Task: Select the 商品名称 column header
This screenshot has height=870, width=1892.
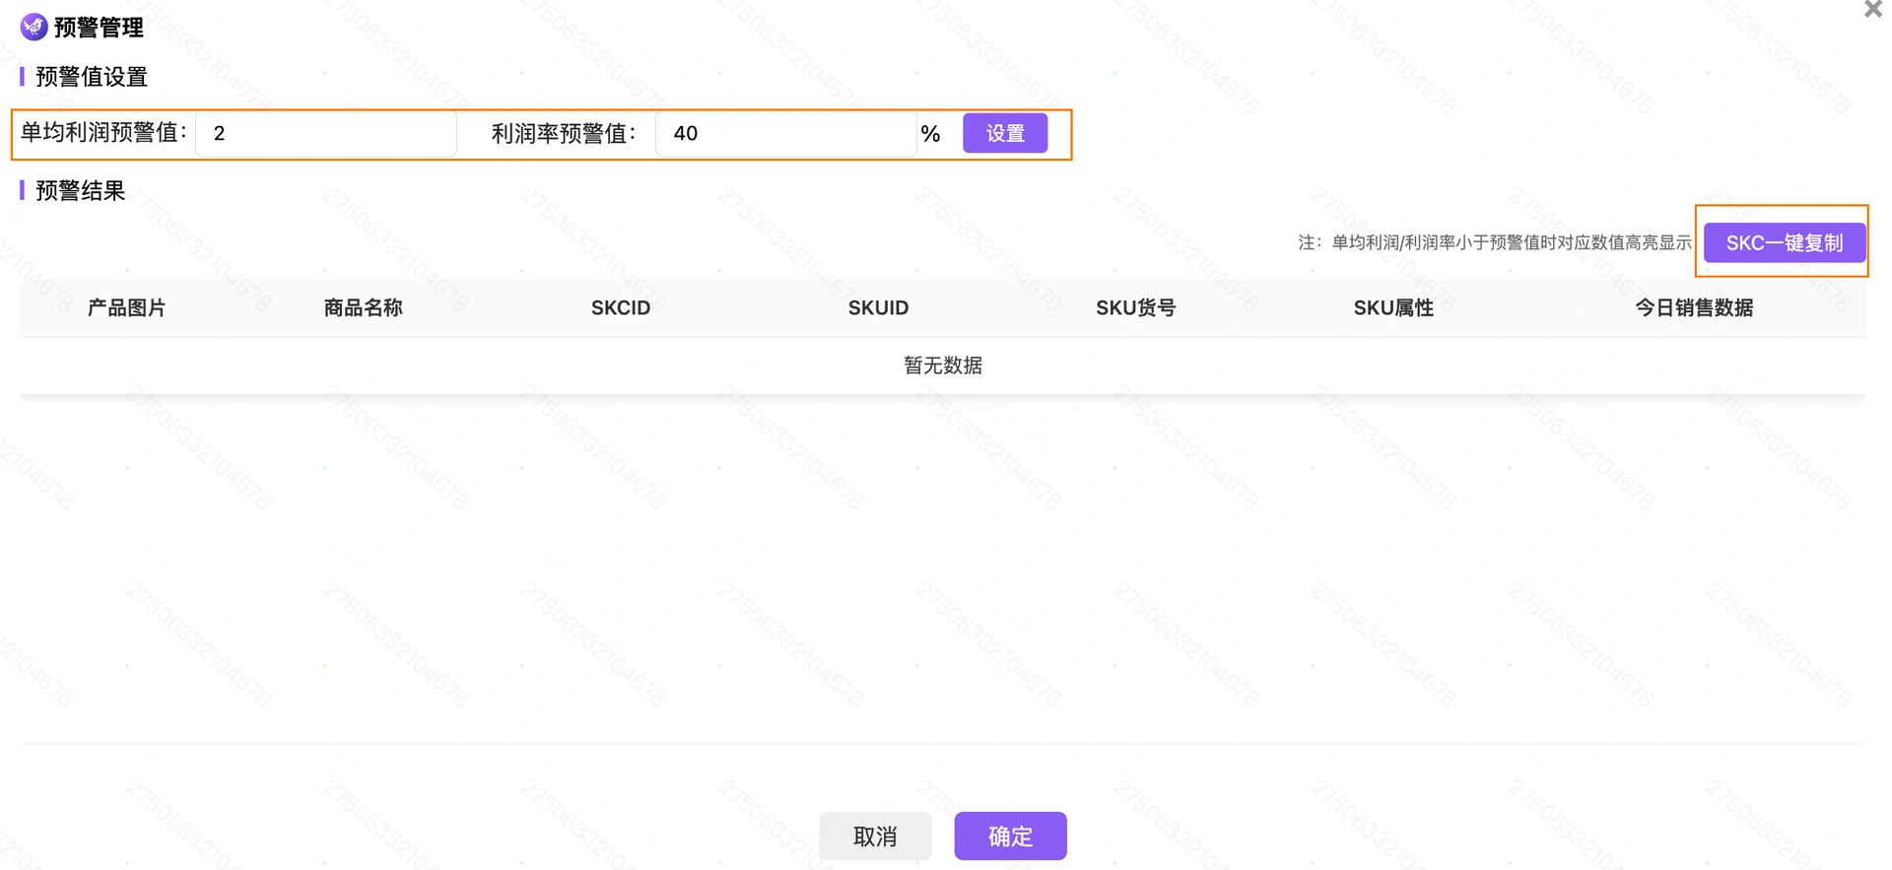Action: pos(364,307)
